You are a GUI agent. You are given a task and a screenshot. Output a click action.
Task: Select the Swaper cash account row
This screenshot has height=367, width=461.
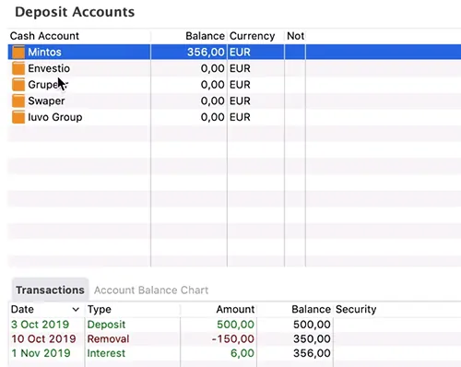tap(234, 101)
